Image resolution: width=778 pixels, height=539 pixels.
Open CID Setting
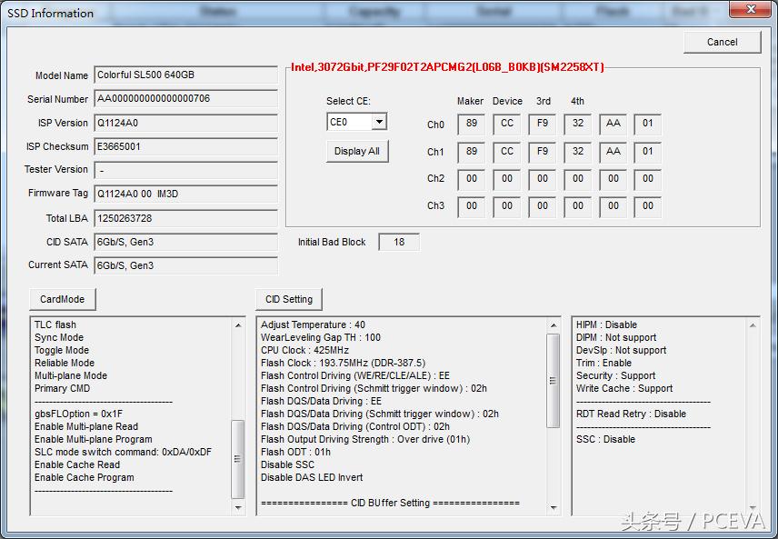(288, 299)
